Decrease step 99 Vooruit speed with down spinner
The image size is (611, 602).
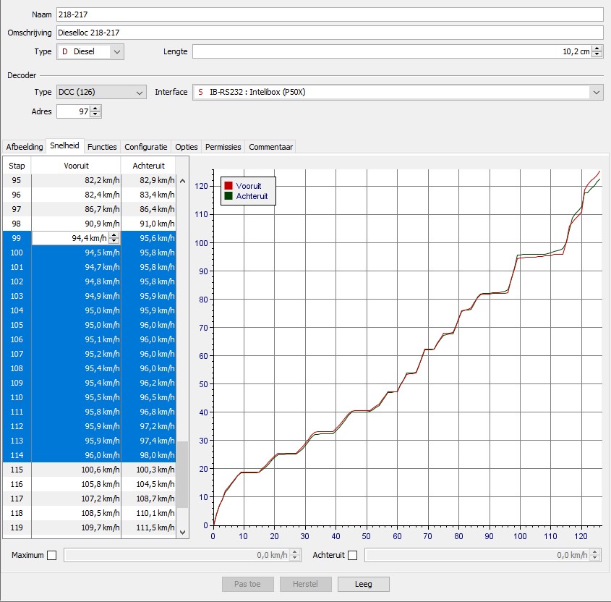tap(114, 242)
